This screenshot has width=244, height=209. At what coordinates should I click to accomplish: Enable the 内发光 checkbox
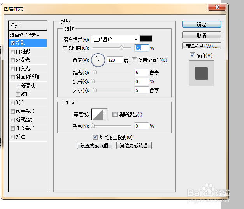(12, 69)
